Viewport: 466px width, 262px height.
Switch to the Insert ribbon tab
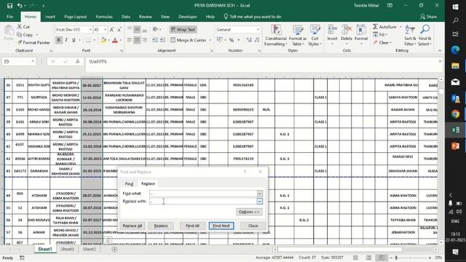click(50, 17)
